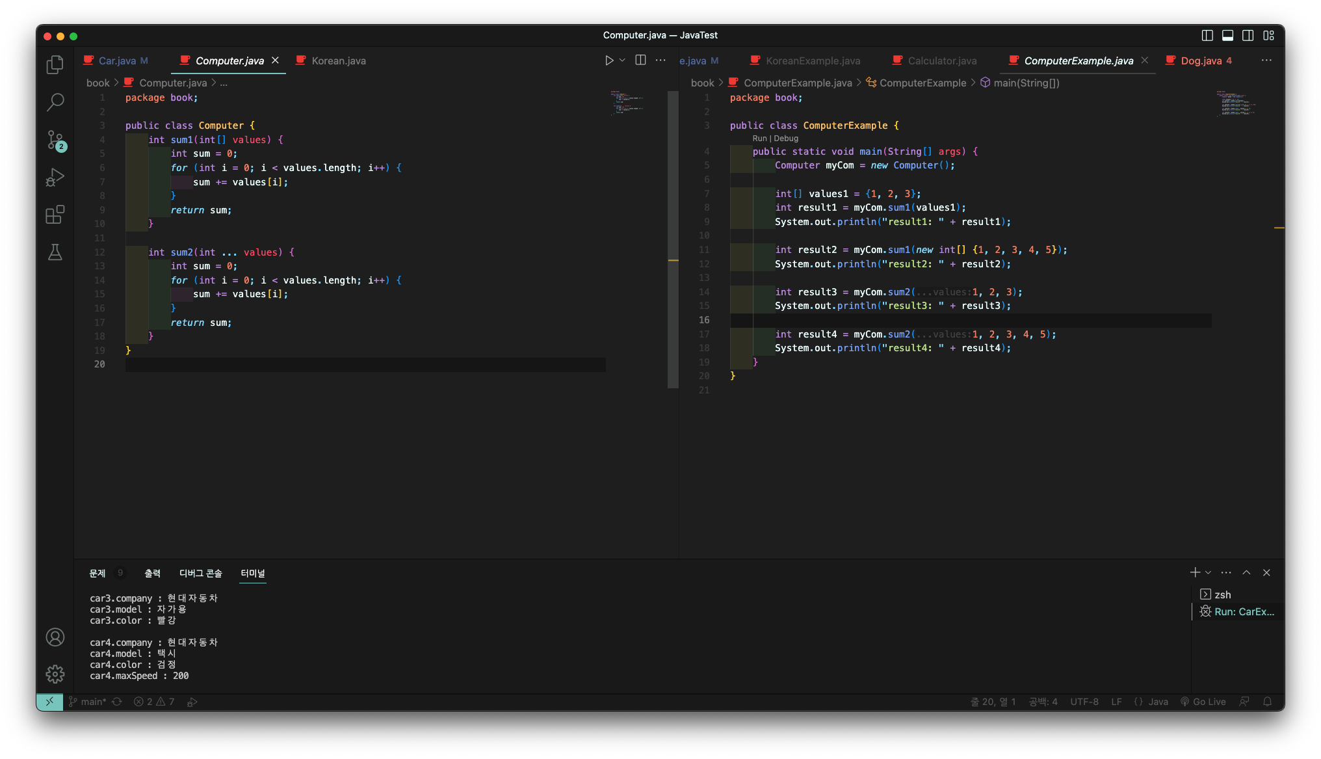
Task: Change end of line sequence LF
Action: 1116,702
